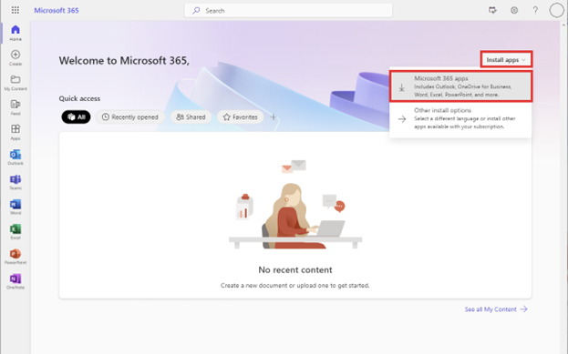This screenshot has height=354, width=568.
Task: Launch Teams from the sidebar
Action: click(15, 182)
